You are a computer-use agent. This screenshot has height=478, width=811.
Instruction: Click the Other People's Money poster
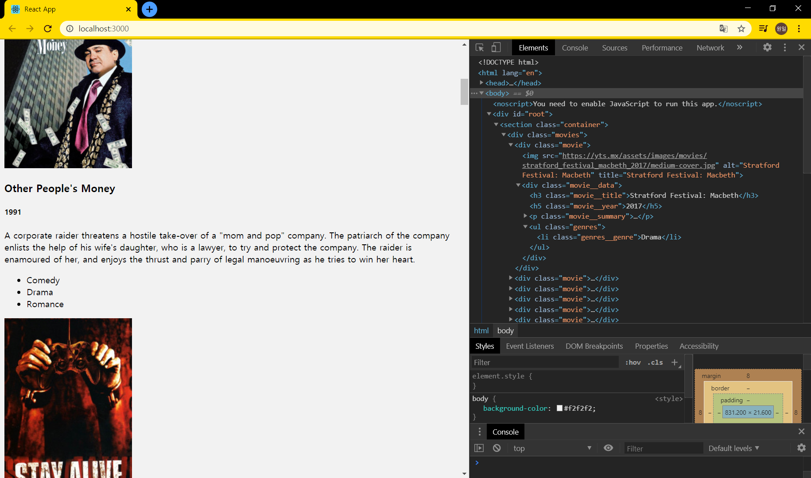(68, 104)
